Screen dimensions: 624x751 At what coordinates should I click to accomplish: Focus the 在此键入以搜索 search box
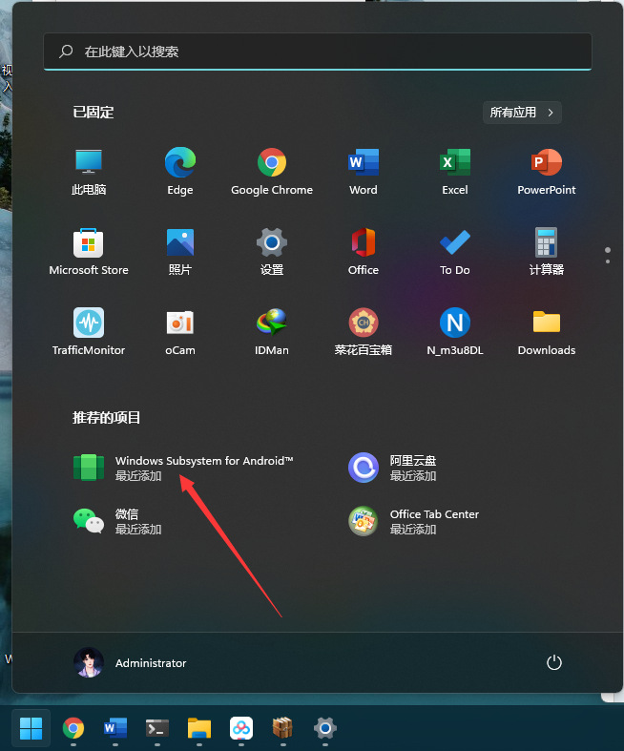click(318, 52)
